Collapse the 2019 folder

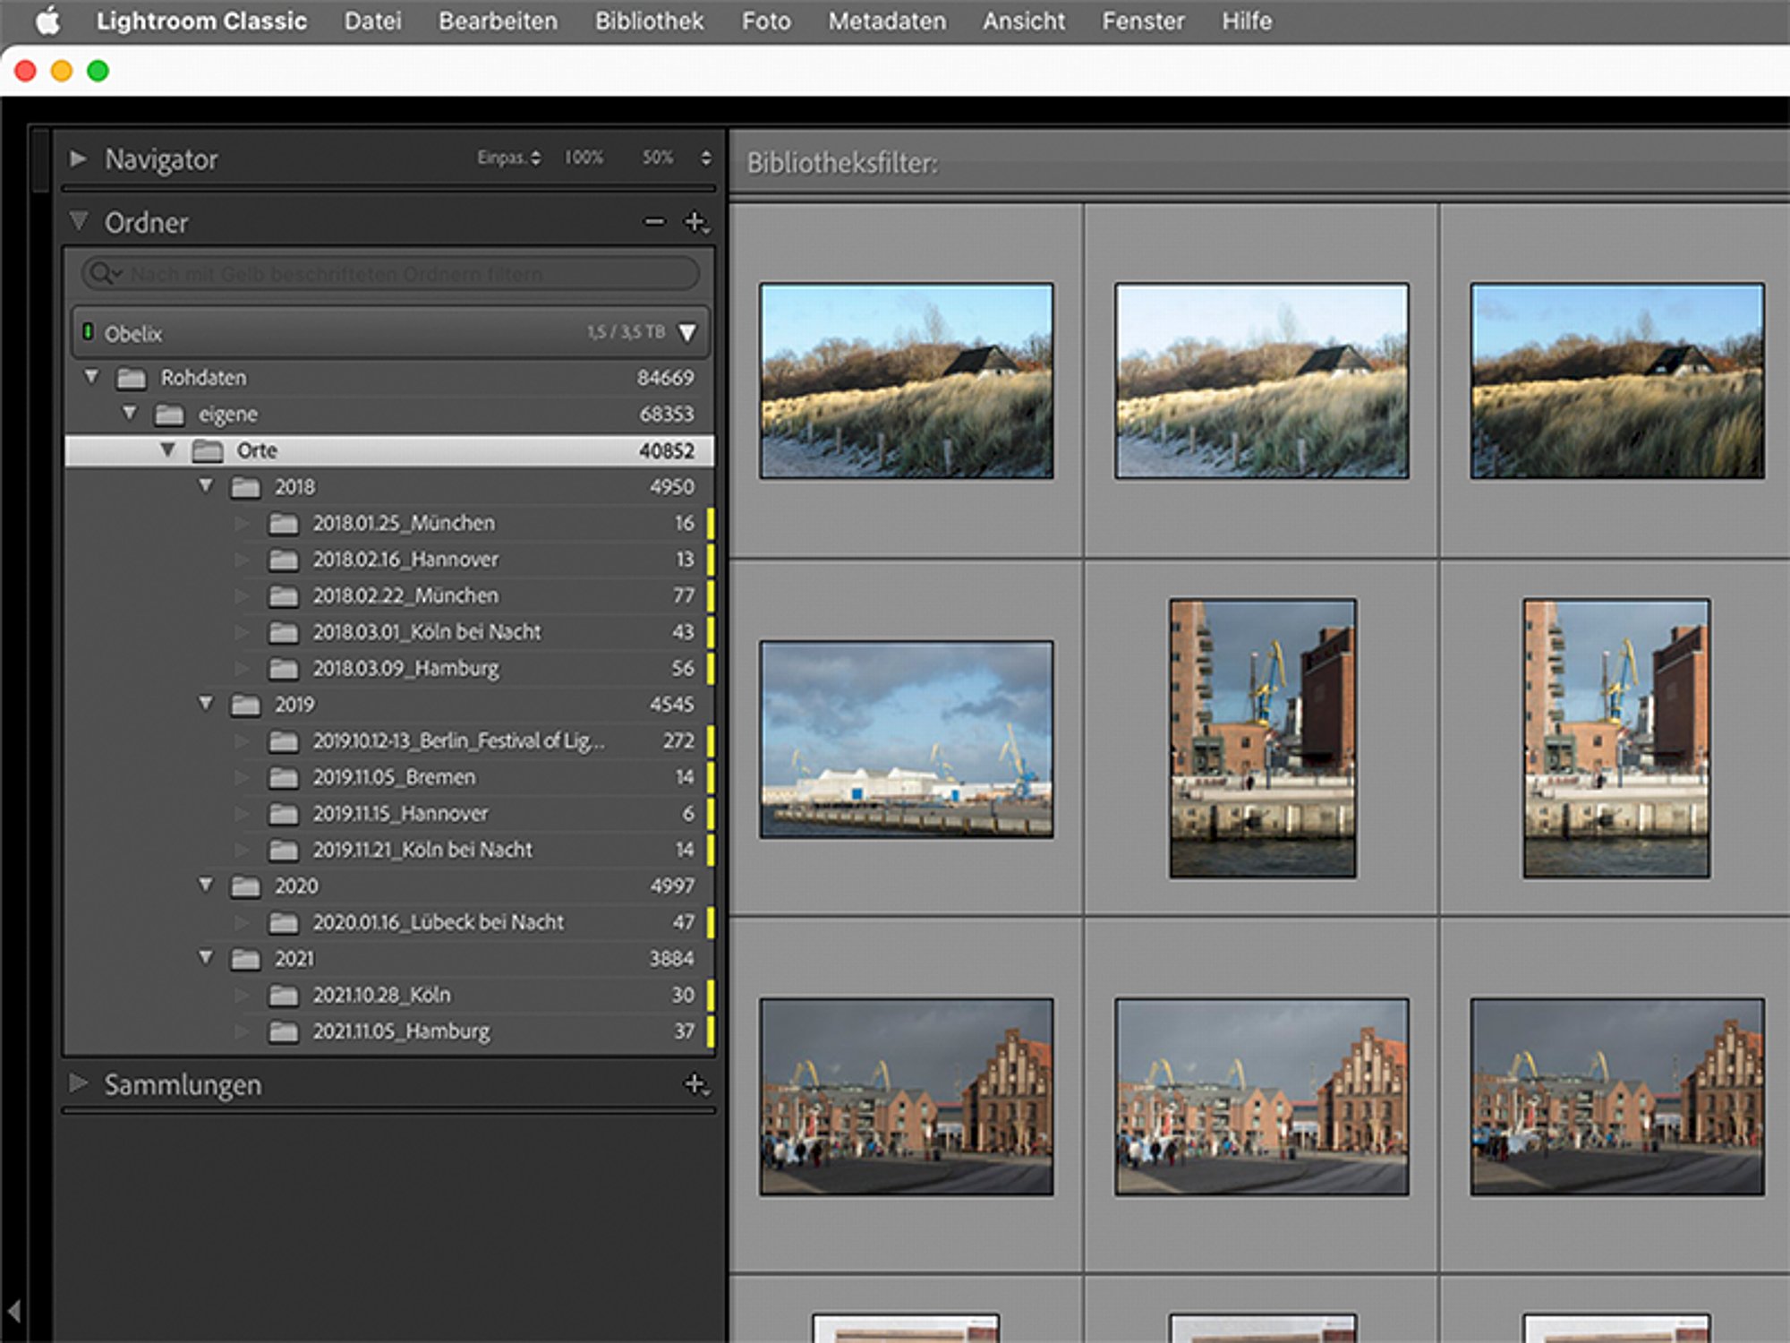pos(206,703)
